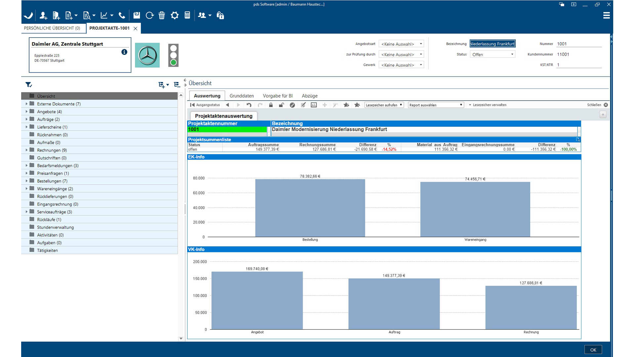This screenshot has height=357, width=635.
Task: Expand the Externe Dokumente (7) tree node
Action: pos(26,104)
